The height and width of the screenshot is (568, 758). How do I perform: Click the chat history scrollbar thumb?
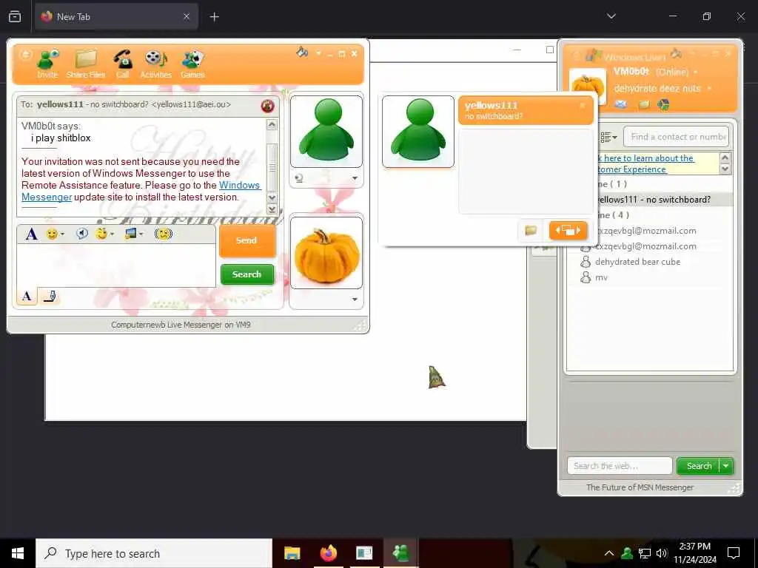[272, 168]
